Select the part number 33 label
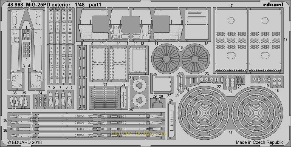 click(x=105, y=84)
